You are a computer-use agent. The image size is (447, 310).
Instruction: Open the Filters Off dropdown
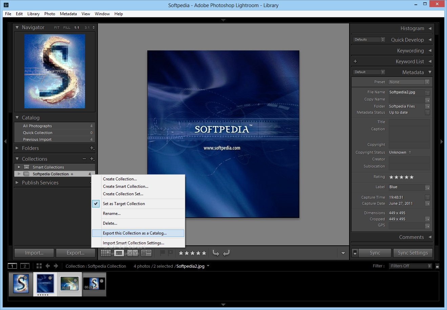coord(410,266)
